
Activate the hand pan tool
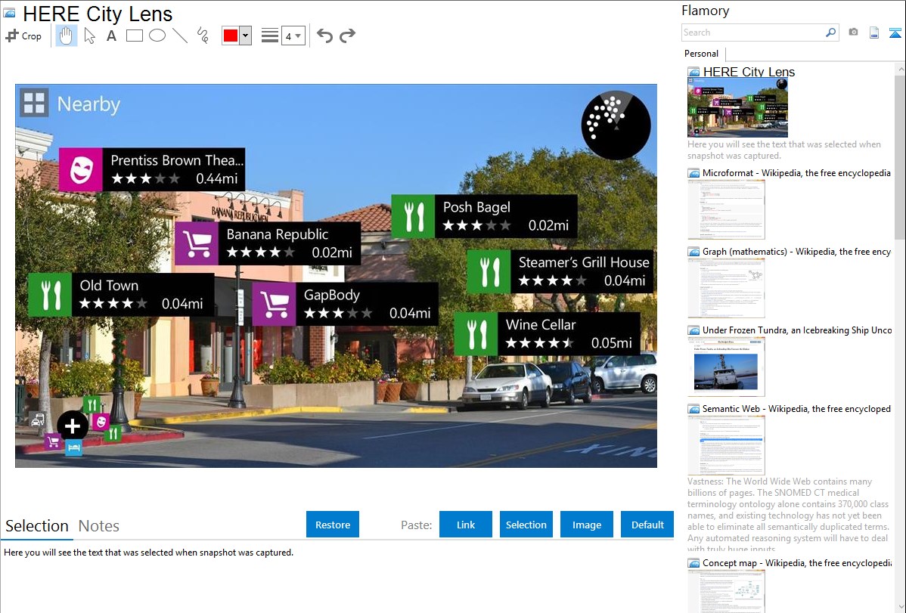67,36
